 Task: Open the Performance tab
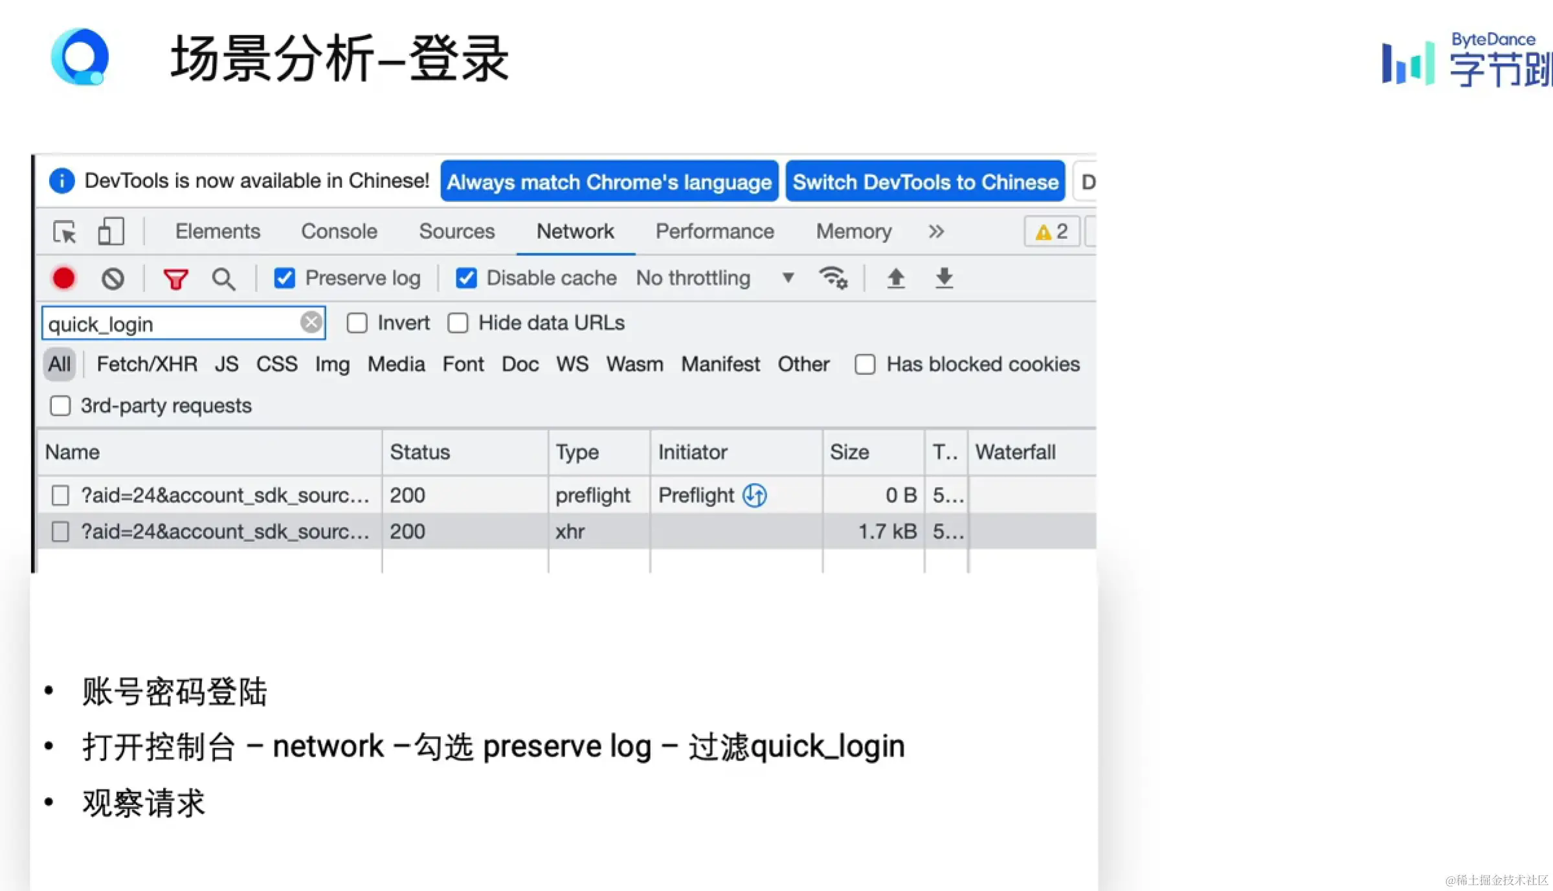715,232
